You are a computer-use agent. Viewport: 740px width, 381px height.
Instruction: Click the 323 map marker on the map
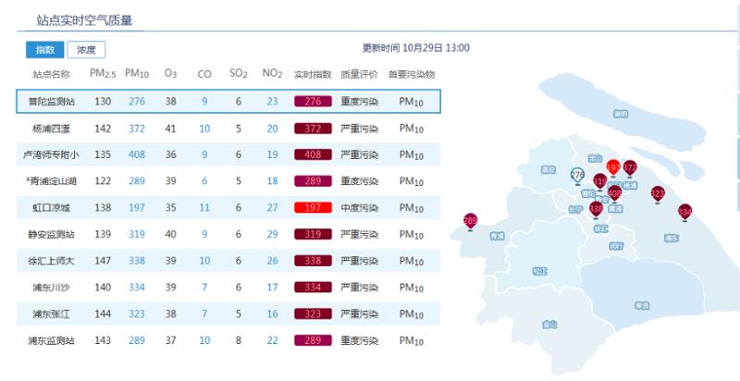pos(658,194)
